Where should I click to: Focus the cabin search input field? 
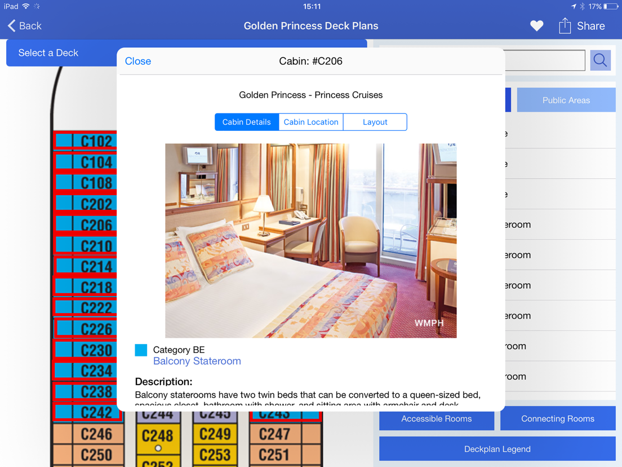tap(545, 60)
